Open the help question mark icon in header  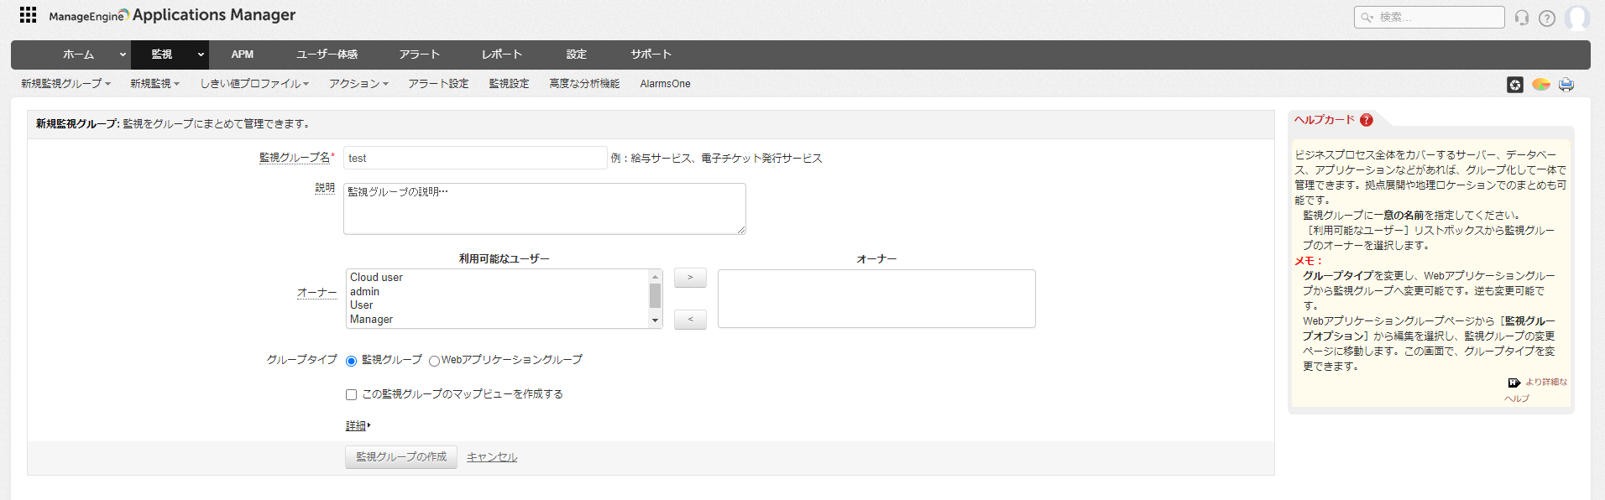click(x=1547, y=18)
